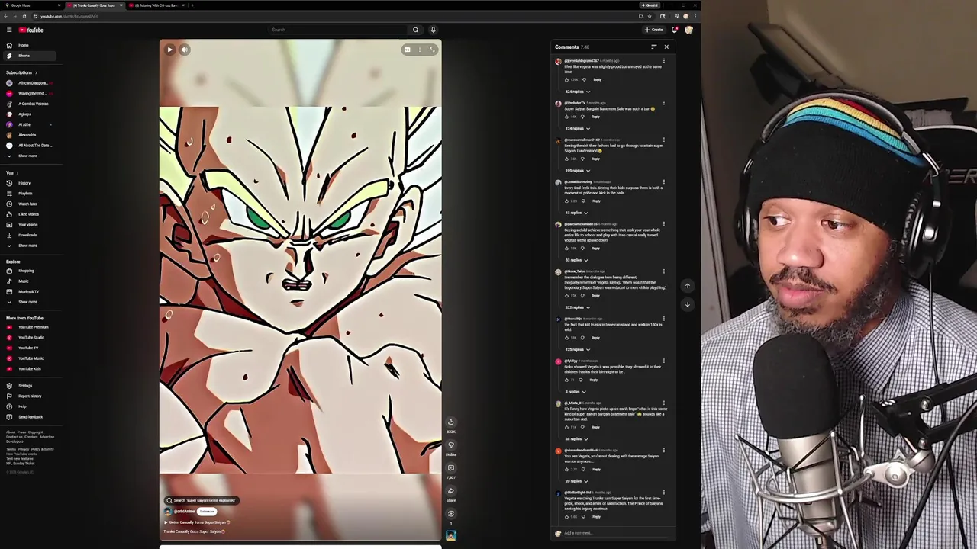Activate voice search microphone icon
This screenshot has height=549, width=977.
(433, 30)
